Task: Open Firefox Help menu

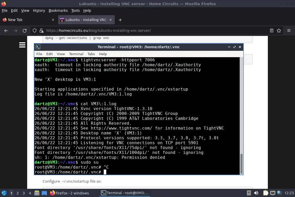Action: click(87, 11)
